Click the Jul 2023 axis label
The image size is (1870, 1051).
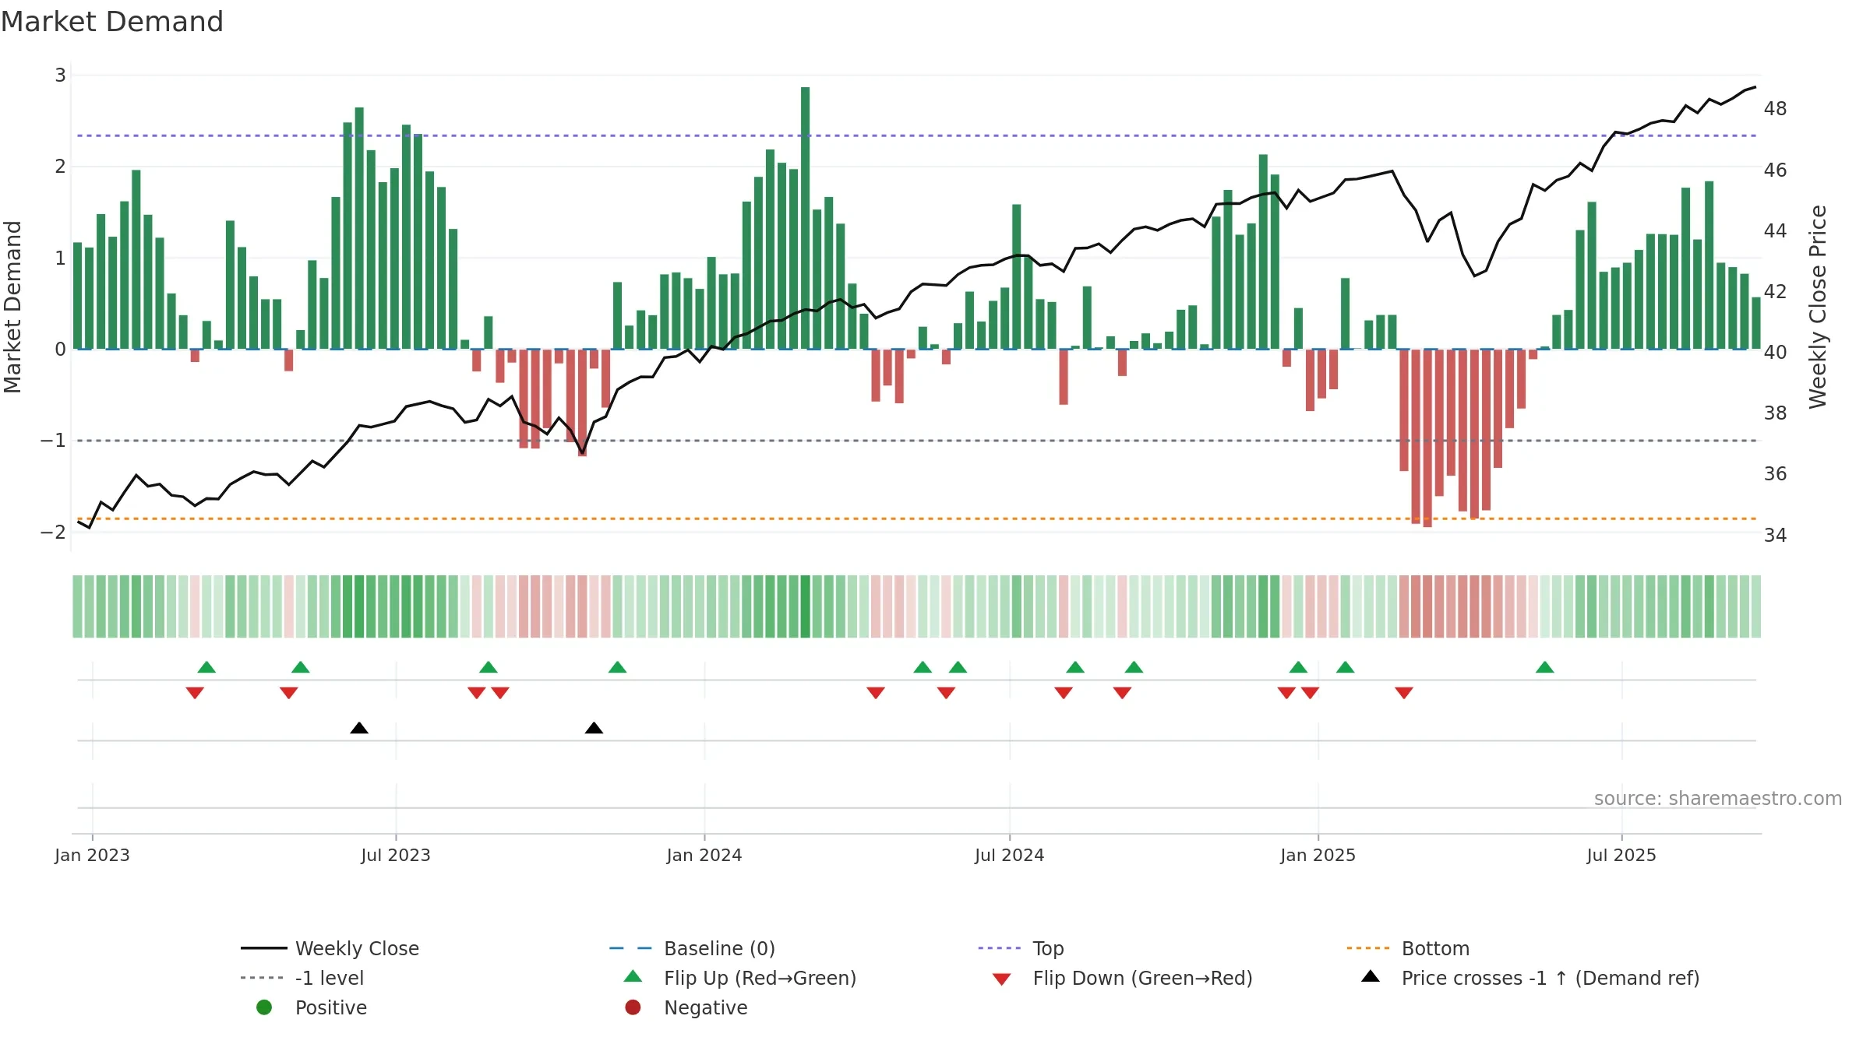[x=396, y=856]
